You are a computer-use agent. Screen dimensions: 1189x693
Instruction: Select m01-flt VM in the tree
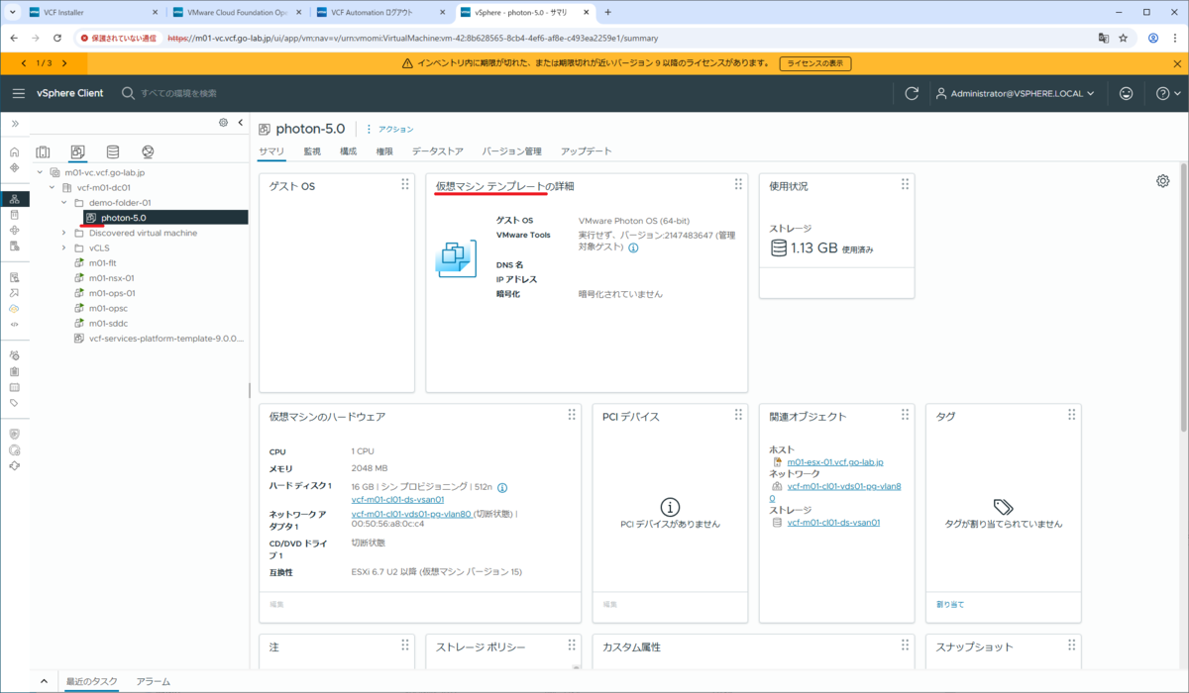pos(103,263)
